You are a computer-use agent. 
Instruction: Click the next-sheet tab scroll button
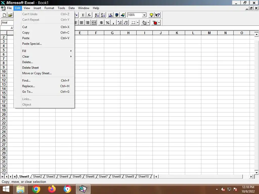click(11, 177)
